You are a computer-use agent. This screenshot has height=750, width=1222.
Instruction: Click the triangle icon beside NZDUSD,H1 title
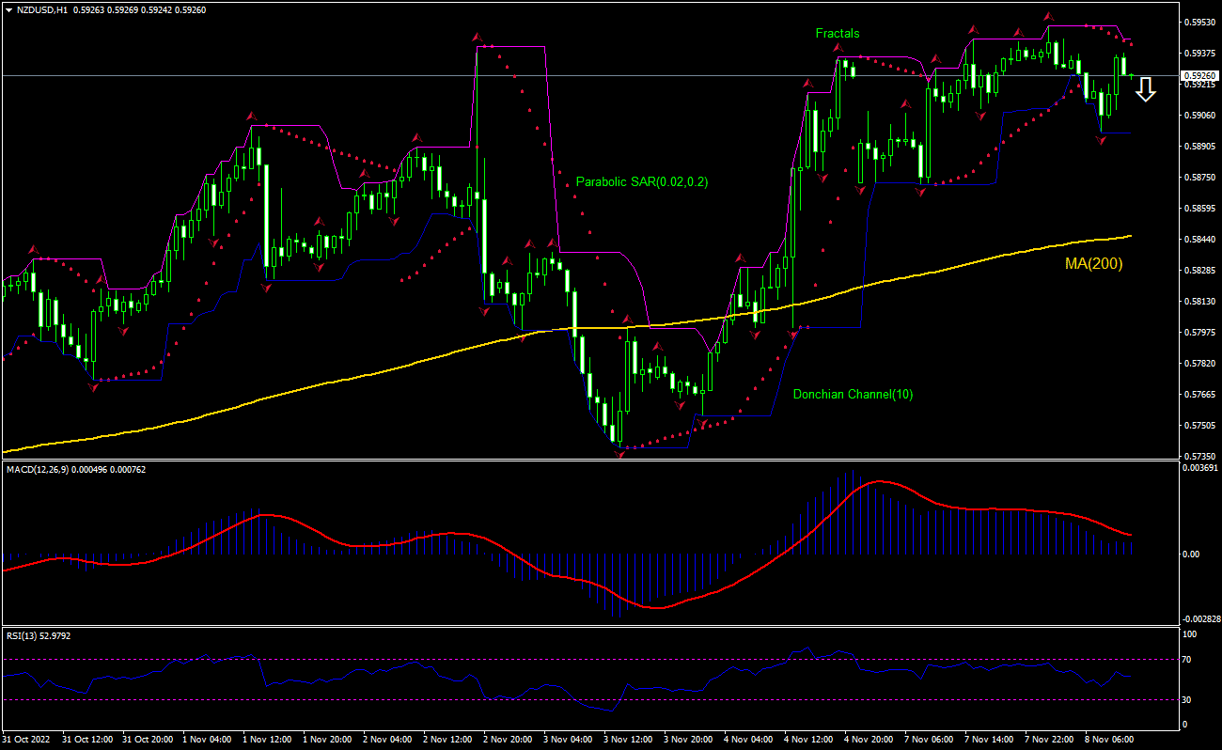(x=8, y=9)
